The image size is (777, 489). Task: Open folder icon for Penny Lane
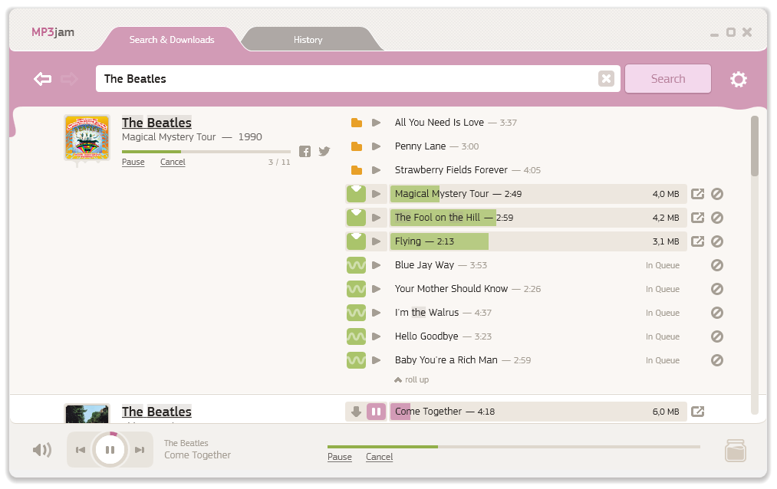[357, 146]
